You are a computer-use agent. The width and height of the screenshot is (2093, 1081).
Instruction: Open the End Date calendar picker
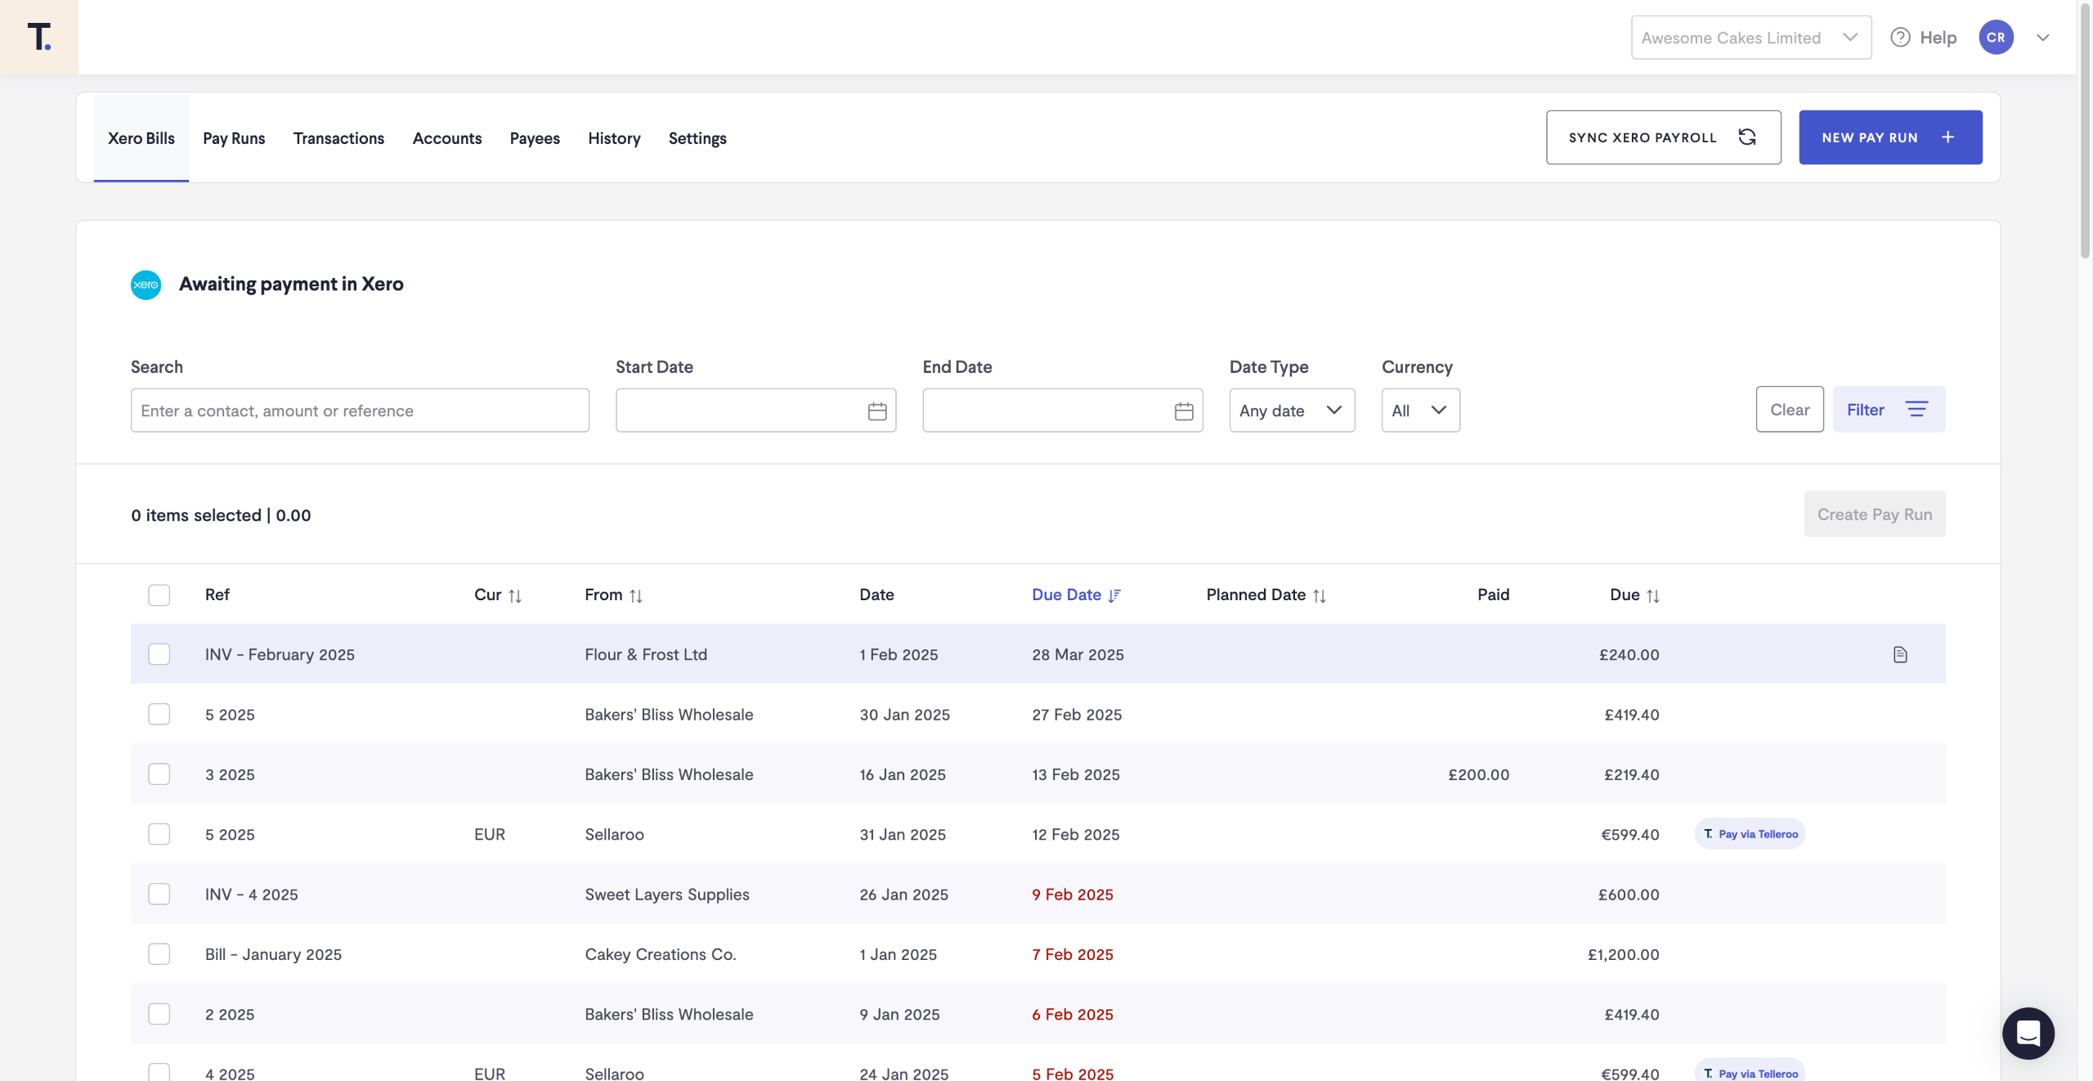point(1183,410)
